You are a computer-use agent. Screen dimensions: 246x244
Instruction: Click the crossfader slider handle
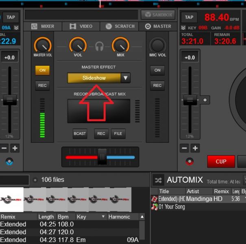[102, 157]
